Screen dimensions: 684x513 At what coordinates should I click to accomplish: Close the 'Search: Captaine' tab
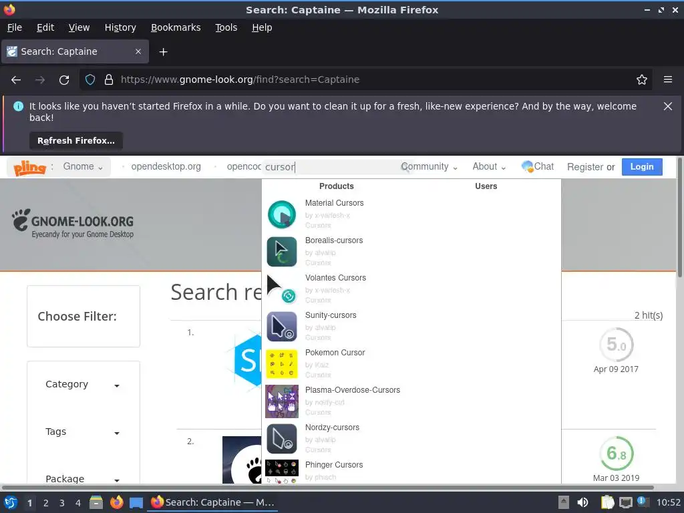138,51
